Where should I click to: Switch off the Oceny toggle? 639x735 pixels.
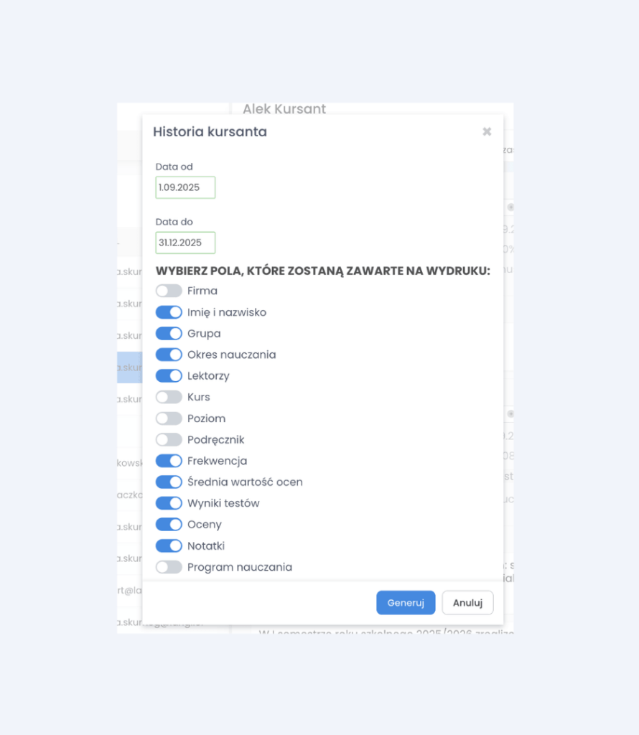tap(169, 525)
